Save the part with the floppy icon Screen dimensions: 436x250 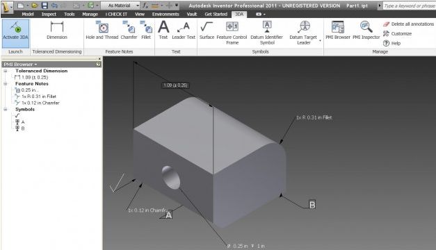point(45,6)
